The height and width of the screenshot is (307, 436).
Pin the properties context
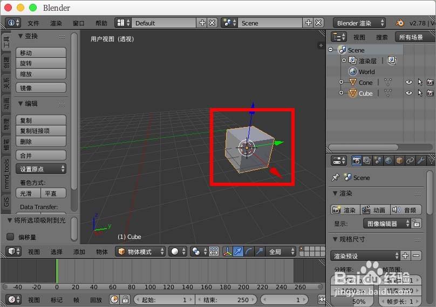pyautogui.click(x=335, y=177)
